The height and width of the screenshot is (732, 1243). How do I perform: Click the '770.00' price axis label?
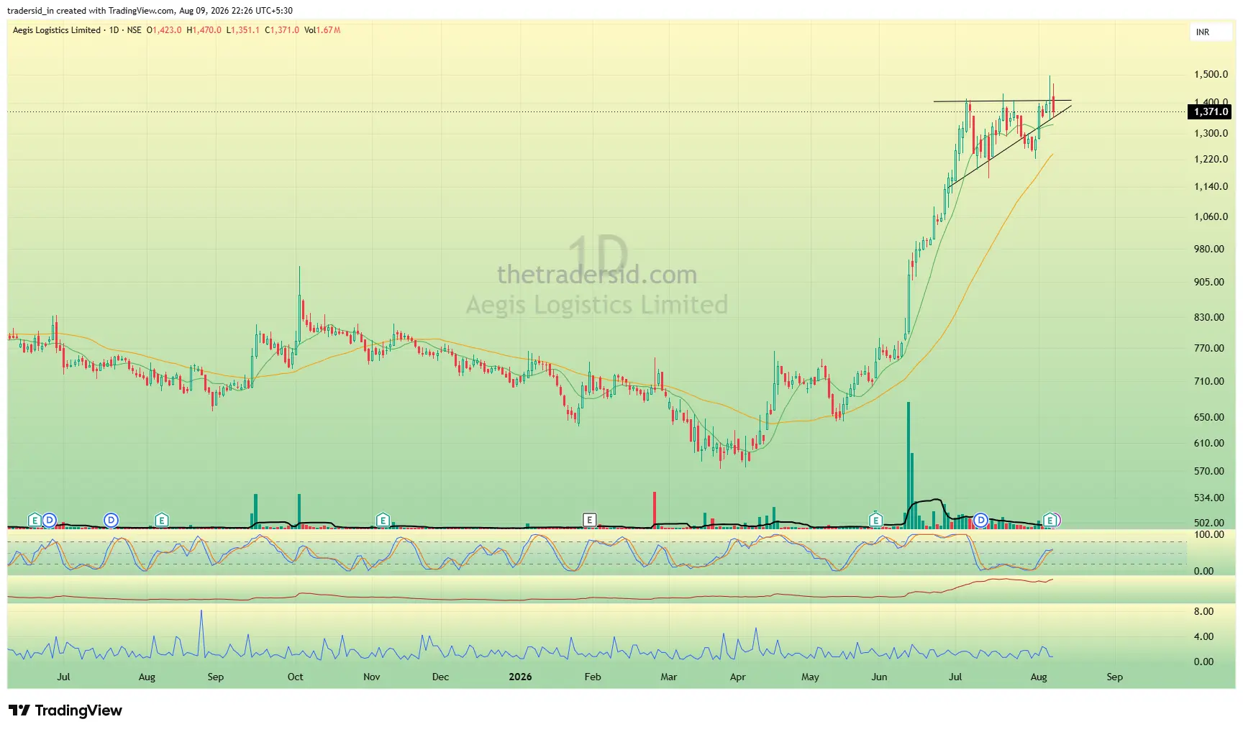[x=1208, y=349]
